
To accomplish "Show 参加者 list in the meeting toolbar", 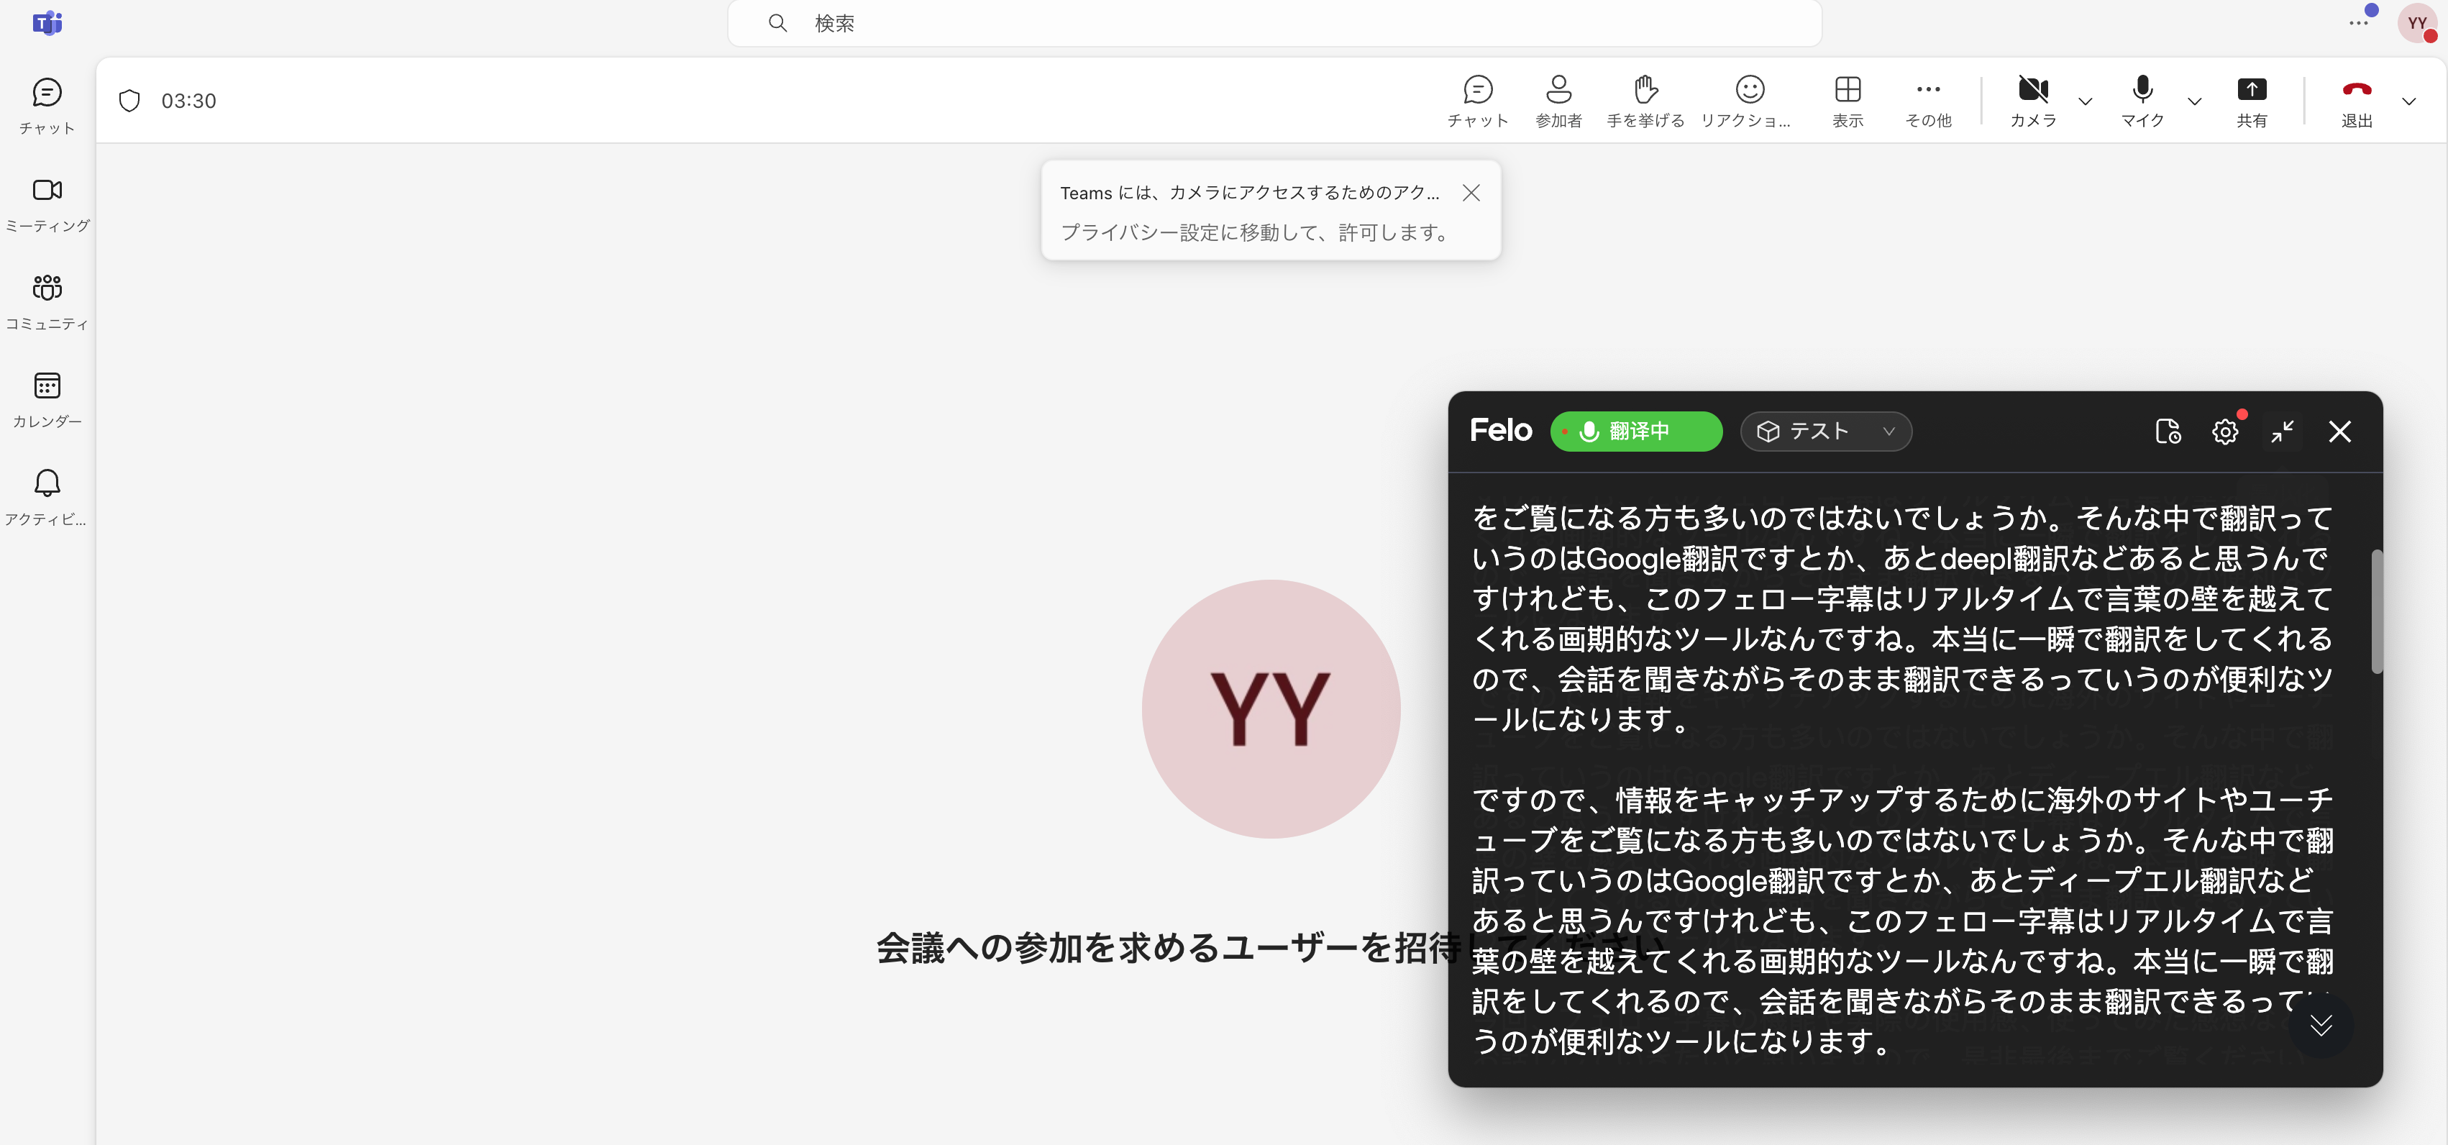I will coord(1558,100).
